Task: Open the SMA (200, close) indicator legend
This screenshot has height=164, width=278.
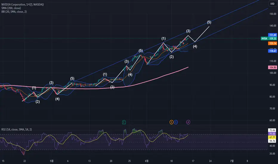Action: point(11,8)
